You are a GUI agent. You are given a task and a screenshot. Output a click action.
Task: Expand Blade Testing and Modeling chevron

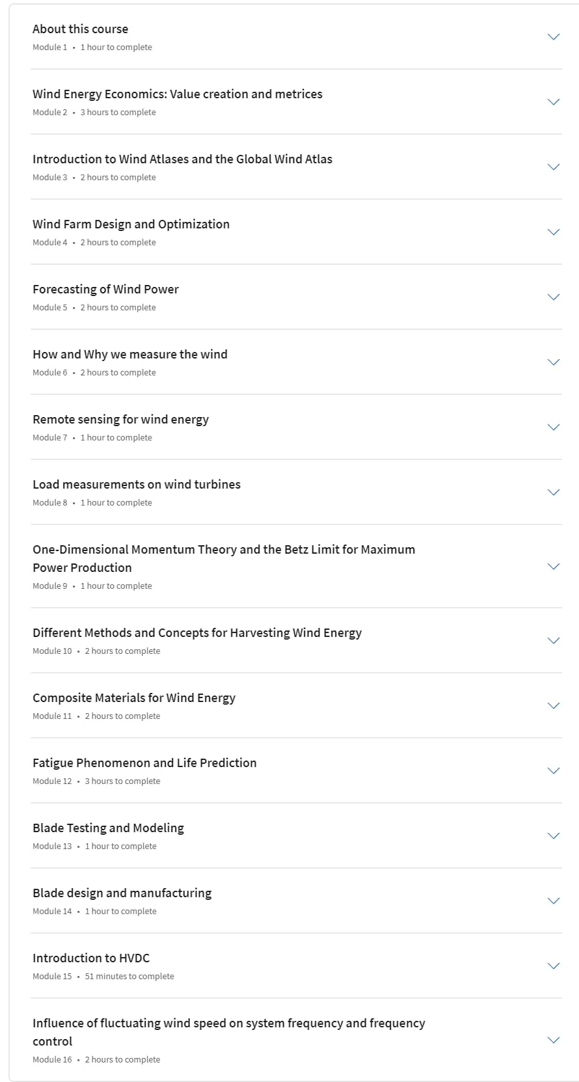click(x=554, y=836)
